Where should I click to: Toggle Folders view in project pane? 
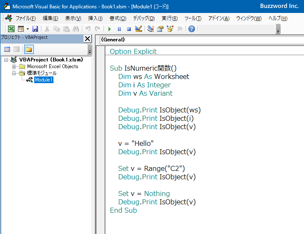point(29,49)
